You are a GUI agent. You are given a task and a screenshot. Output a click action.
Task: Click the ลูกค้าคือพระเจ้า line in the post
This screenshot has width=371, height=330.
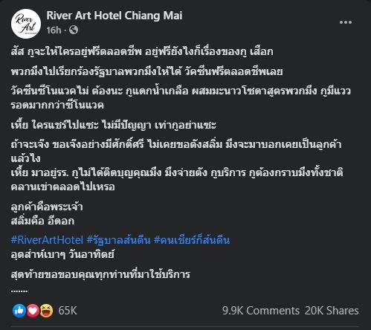click(x=47, y=207)
